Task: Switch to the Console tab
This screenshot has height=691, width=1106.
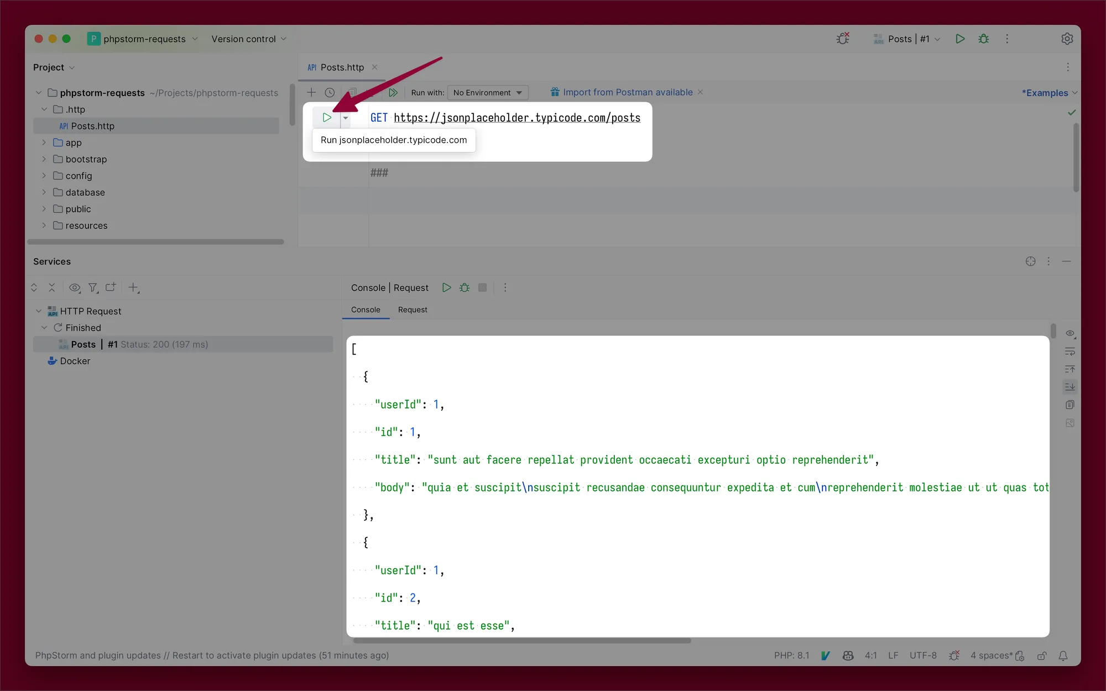Action: [x=366, y=310]
